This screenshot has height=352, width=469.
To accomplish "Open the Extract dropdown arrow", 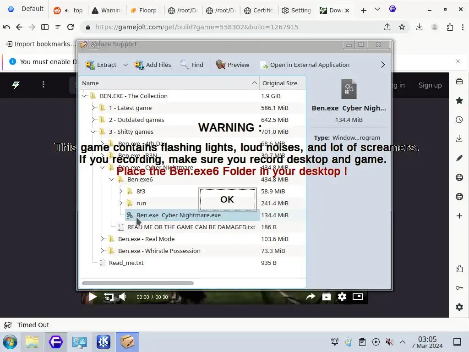I will coord(125,65).
